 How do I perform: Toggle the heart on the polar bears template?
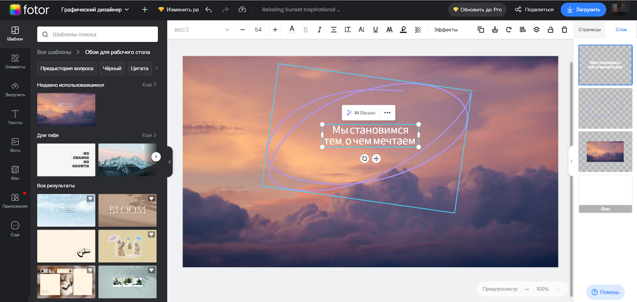[151, 234]
